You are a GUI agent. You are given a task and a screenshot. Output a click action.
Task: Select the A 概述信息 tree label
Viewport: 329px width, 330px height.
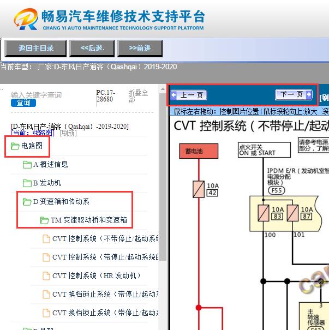coord(51,164)
